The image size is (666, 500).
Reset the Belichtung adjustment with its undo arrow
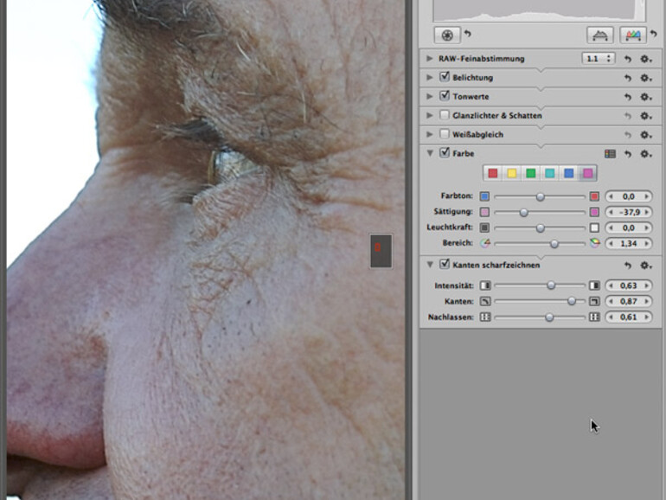[x=628, y=78]
